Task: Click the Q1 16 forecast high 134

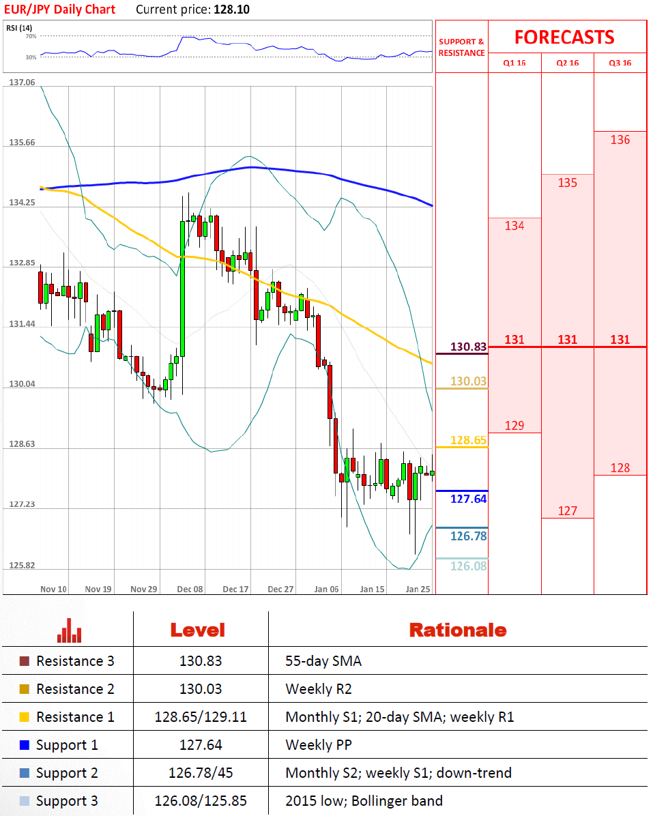Action: (514, 226)
